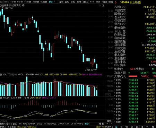
Task: Select the 1分钟 period
Action: click(13, 2)
